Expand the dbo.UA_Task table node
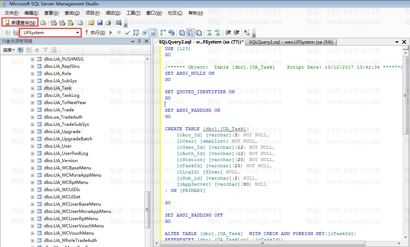Viewport: 410px width, 247px height. (32, 88)
